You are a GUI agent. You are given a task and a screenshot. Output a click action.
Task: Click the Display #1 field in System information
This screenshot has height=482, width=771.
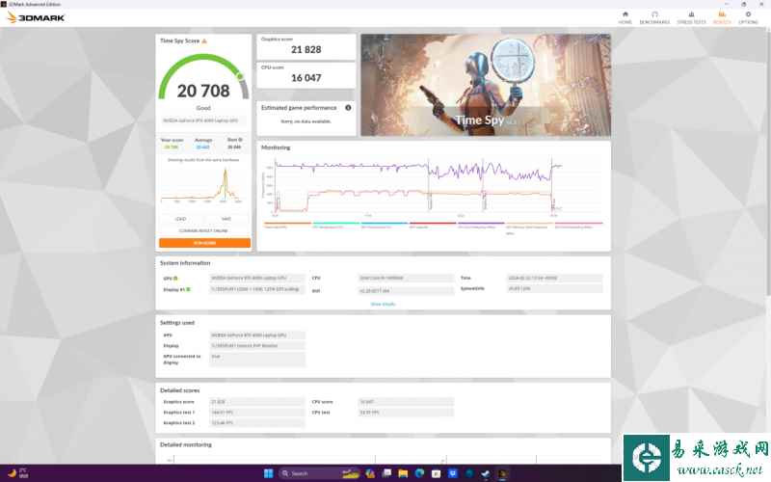(257, 290)
